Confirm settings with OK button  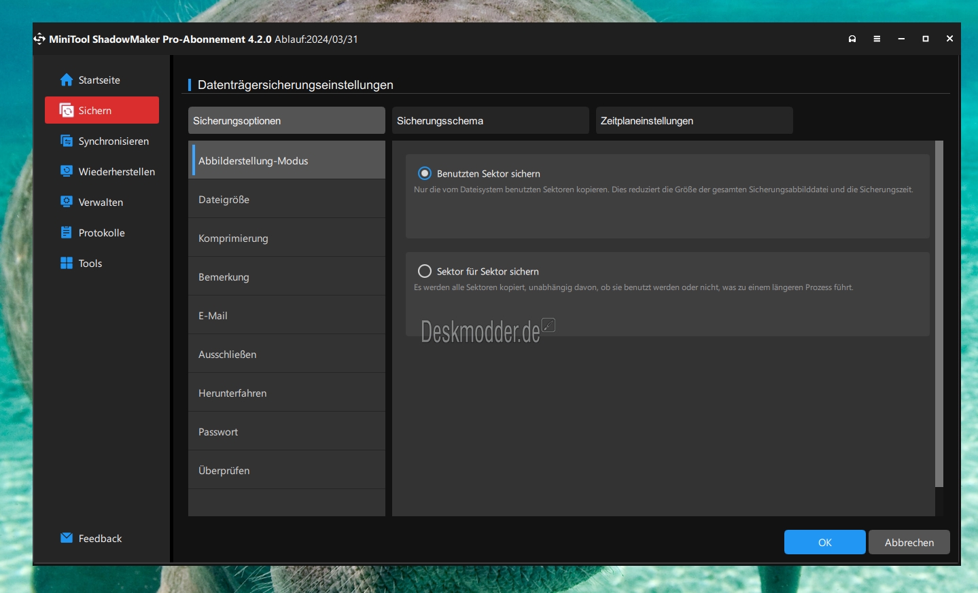tap(825, 542)
